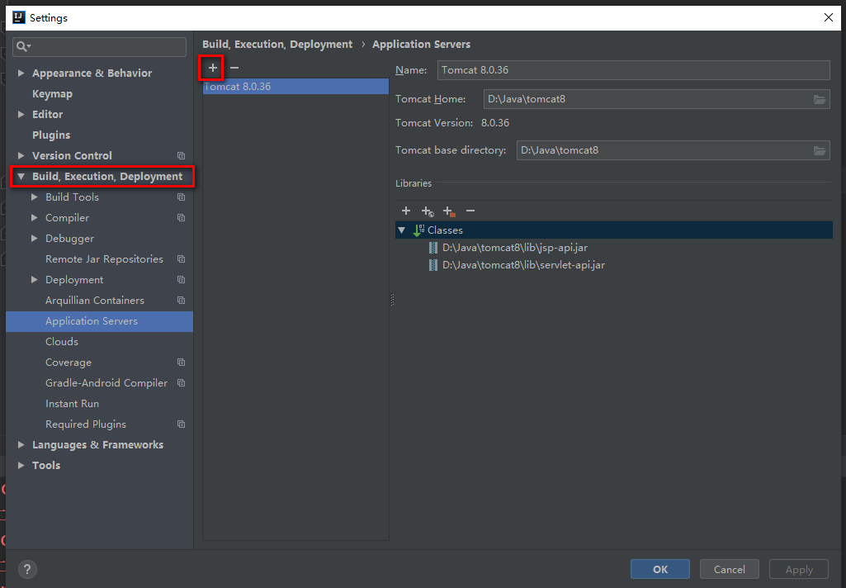Select the jsp-api.jar library path
846x588 pixels.
[515, 248]
